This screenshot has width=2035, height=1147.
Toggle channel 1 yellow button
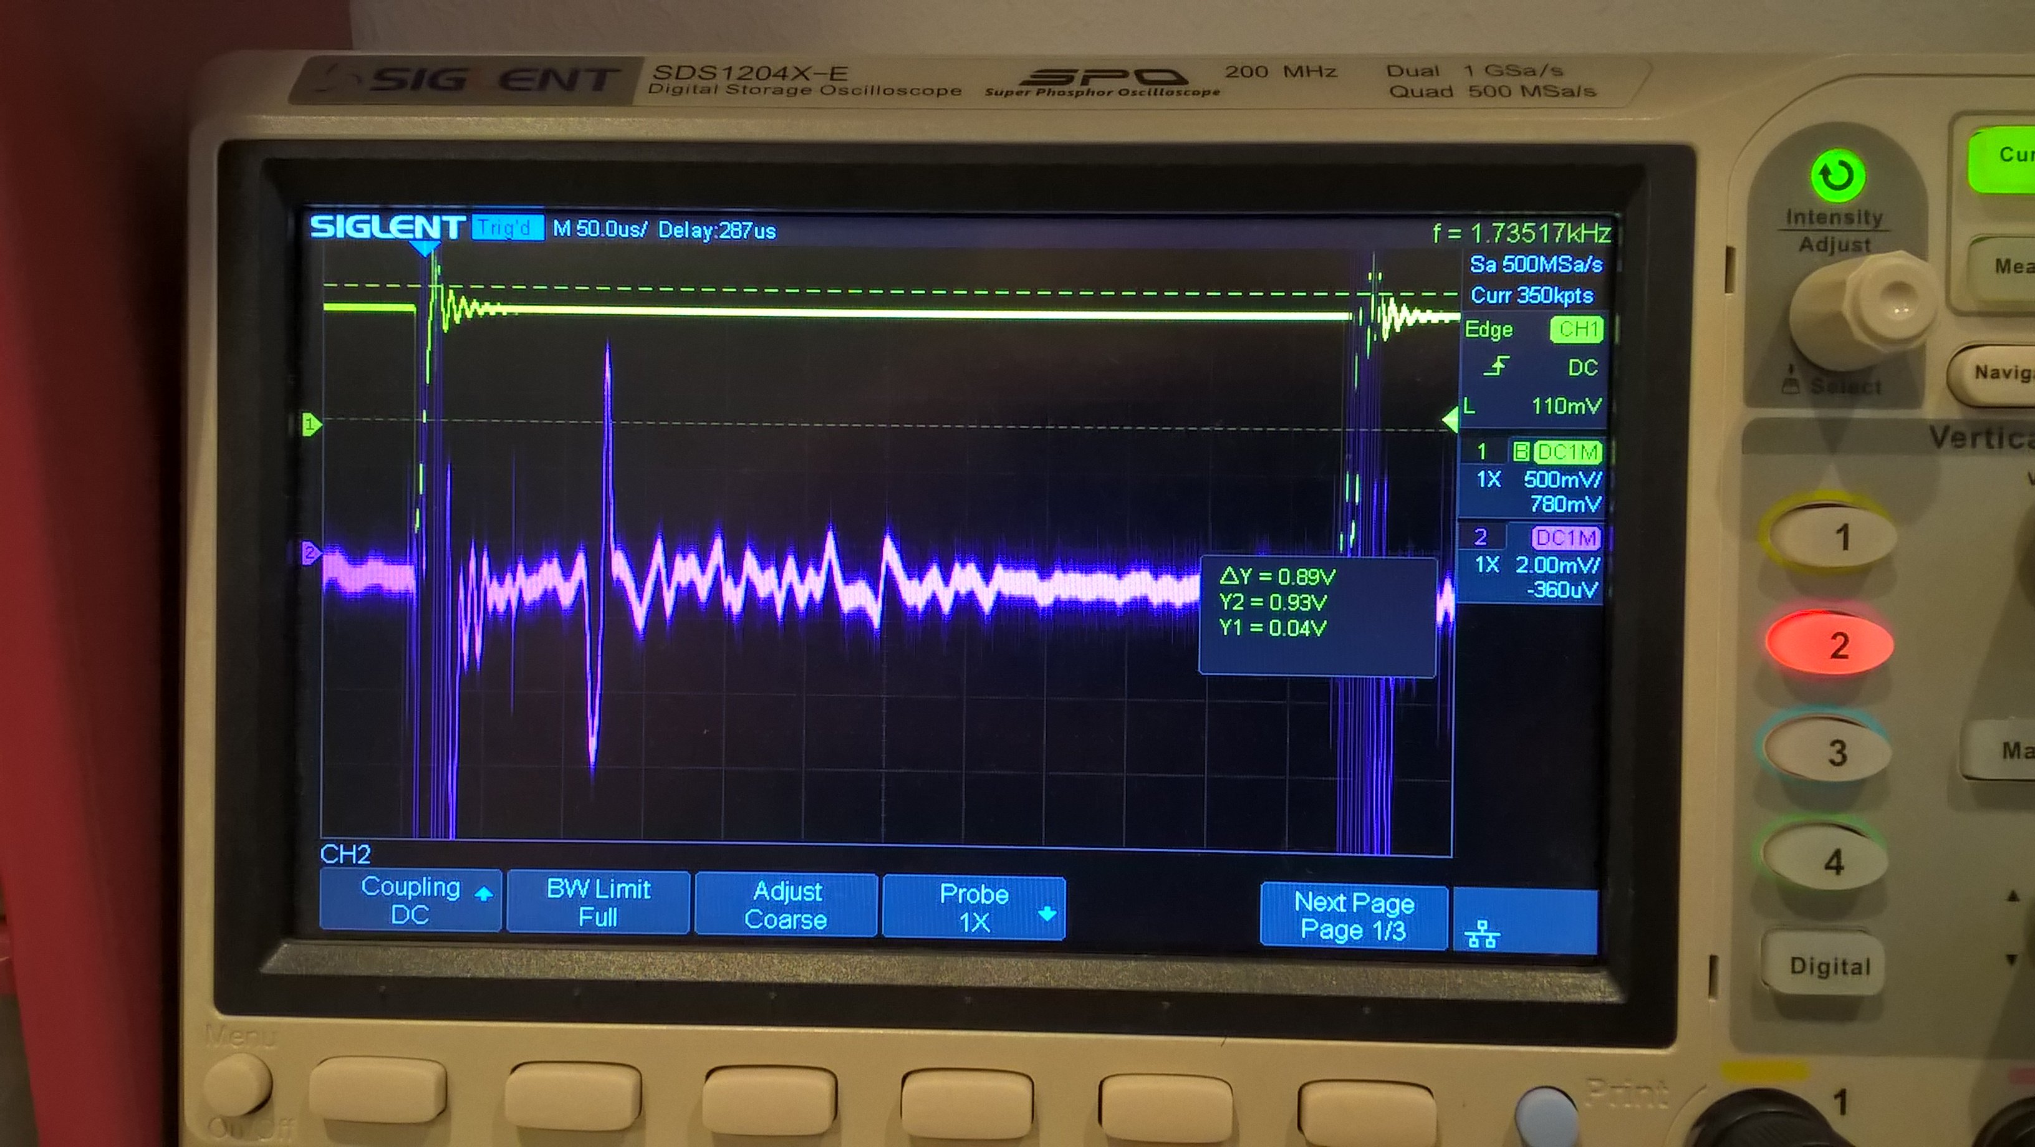point(1831,536)
